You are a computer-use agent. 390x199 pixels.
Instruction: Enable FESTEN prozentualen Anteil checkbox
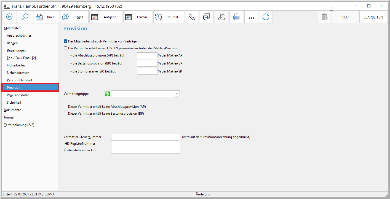click(66, 48)
